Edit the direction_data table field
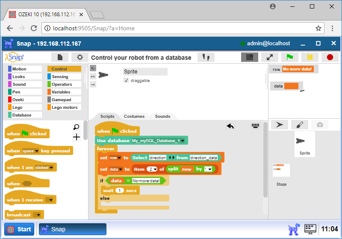Screen dimensions: 342x239 203,157
